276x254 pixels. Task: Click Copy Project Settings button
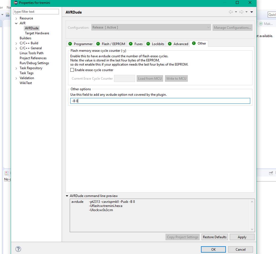[x=182, y=237]
